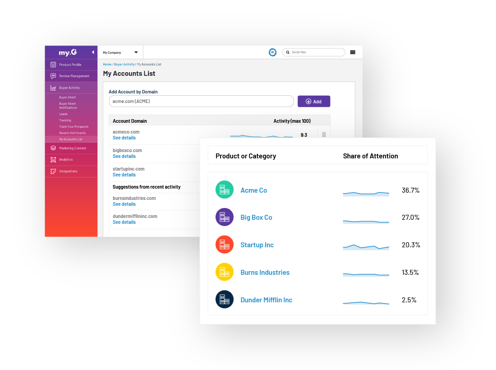The image size is (496, 370).
Task: Click the Product Profile sidebar icon
Action: (x=53, y=65)
